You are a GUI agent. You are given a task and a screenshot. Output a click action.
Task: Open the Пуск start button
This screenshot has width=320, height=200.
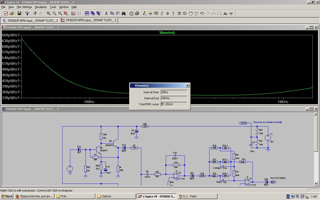7,196
